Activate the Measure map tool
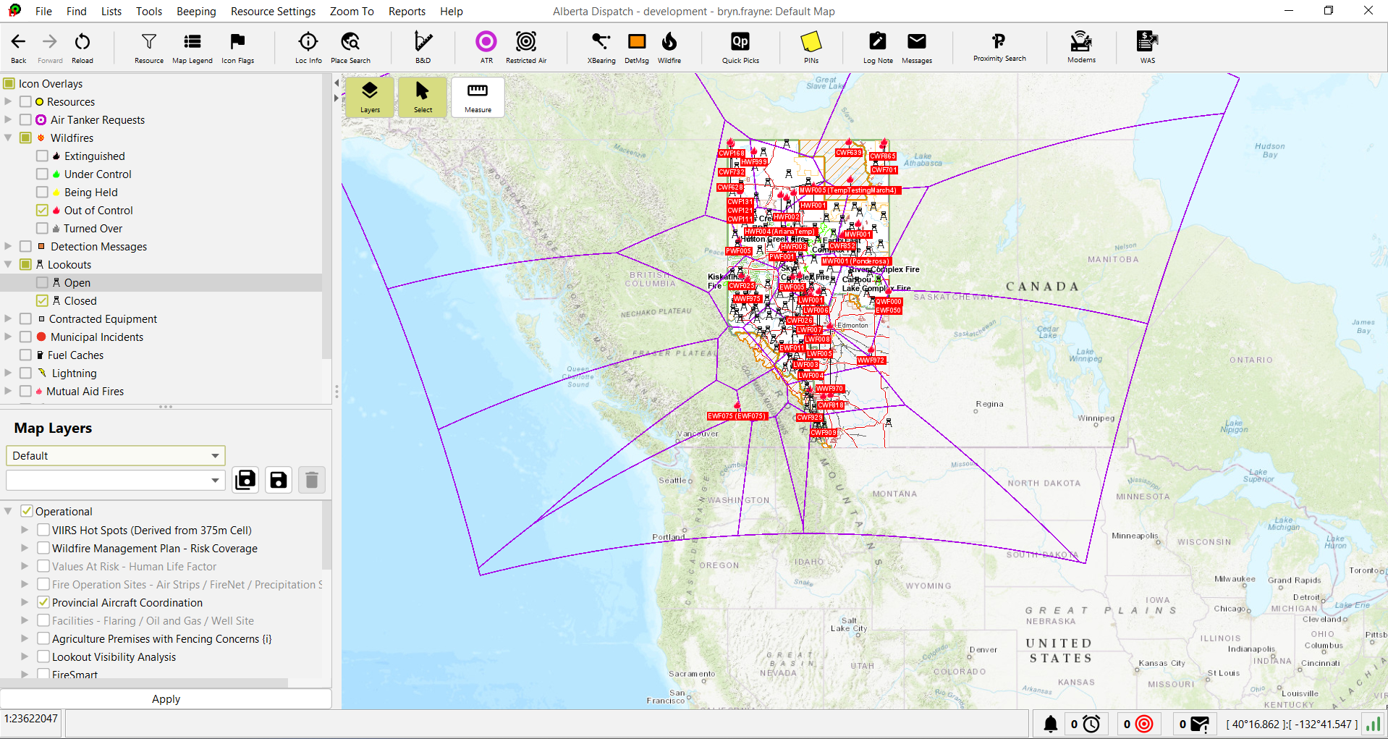 tap(478, 97)
